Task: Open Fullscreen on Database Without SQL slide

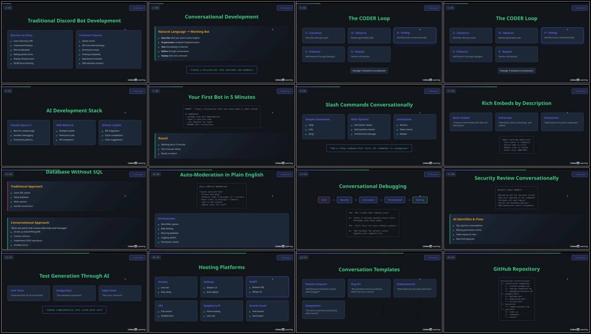Action: [137, 174]
